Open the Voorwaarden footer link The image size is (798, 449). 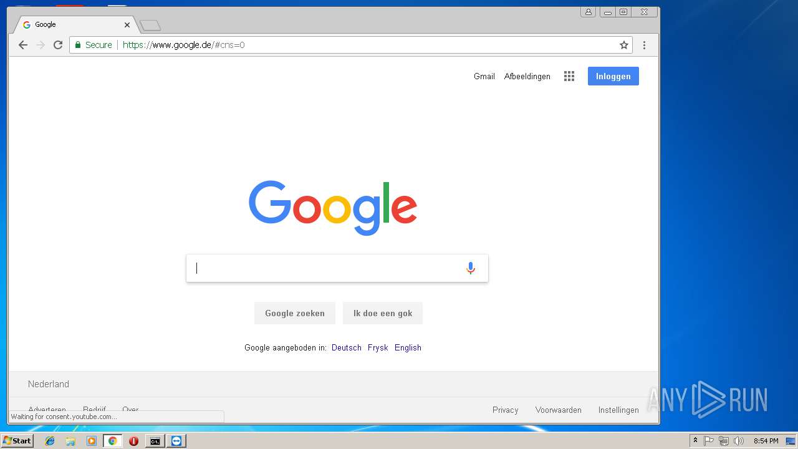pos(559,410)
